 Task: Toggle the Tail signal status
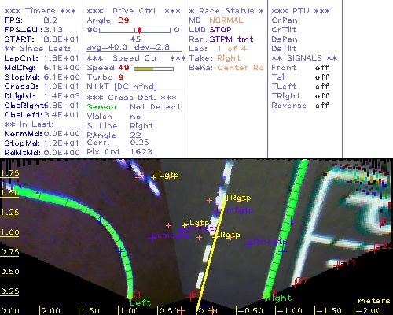click(321, 77)
